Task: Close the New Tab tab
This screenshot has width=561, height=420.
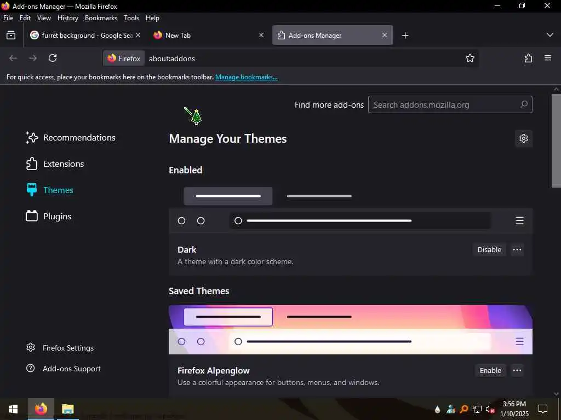Action: pos(261,35)
